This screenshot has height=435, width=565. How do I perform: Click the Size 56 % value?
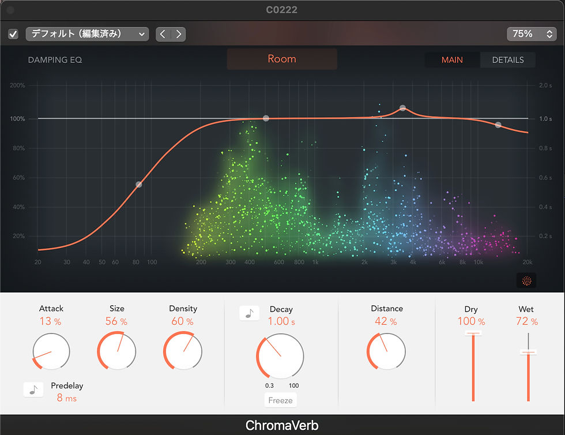tap(116, 321)
